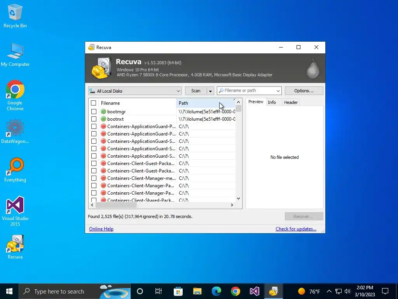Expand the Scan button dropdown arrow
Viewport: 398px width, 299px height.
pyautogui.click(x=210, y=91)
